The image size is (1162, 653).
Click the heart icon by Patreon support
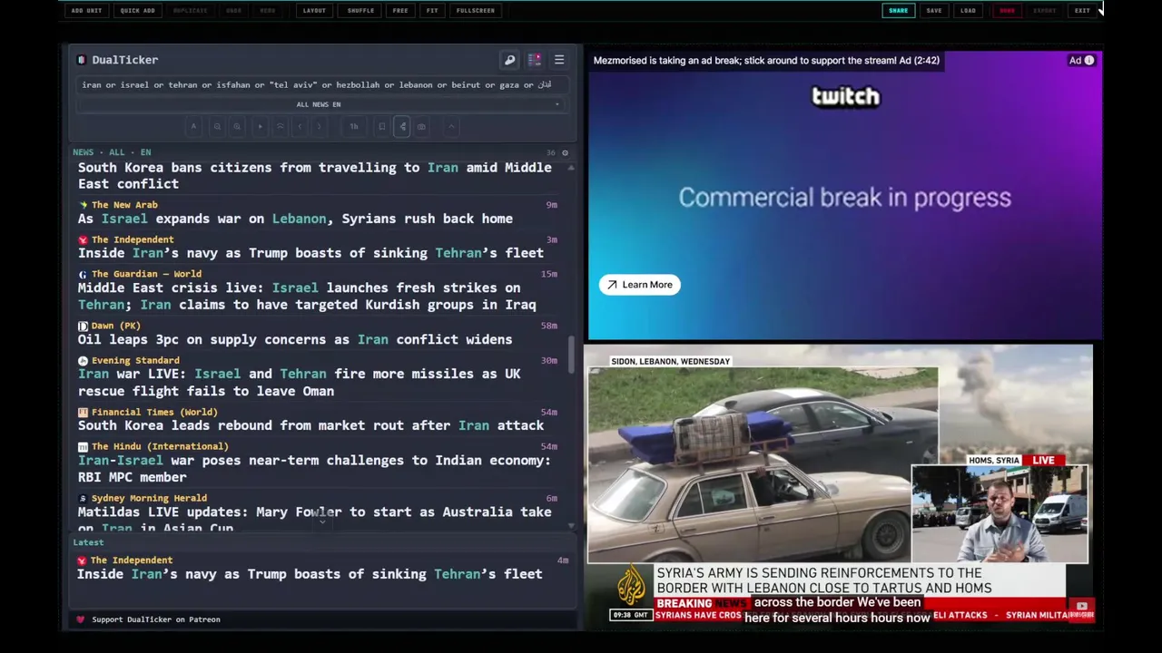tap(80, 619)
